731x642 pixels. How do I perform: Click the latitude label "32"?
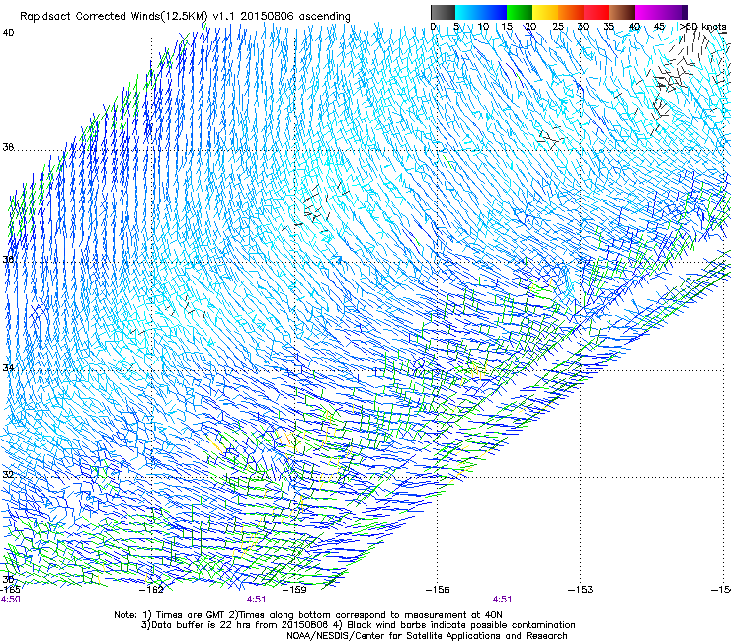tap(8, 475)
